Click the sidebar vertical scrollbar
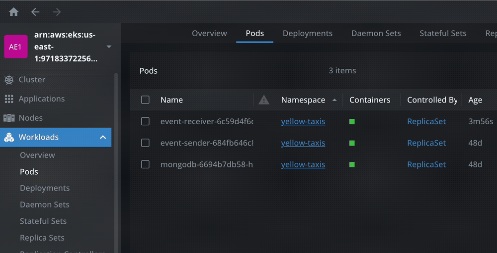This screenshot has height=253, width=497. pyautogui.click(x=116, y=163)
